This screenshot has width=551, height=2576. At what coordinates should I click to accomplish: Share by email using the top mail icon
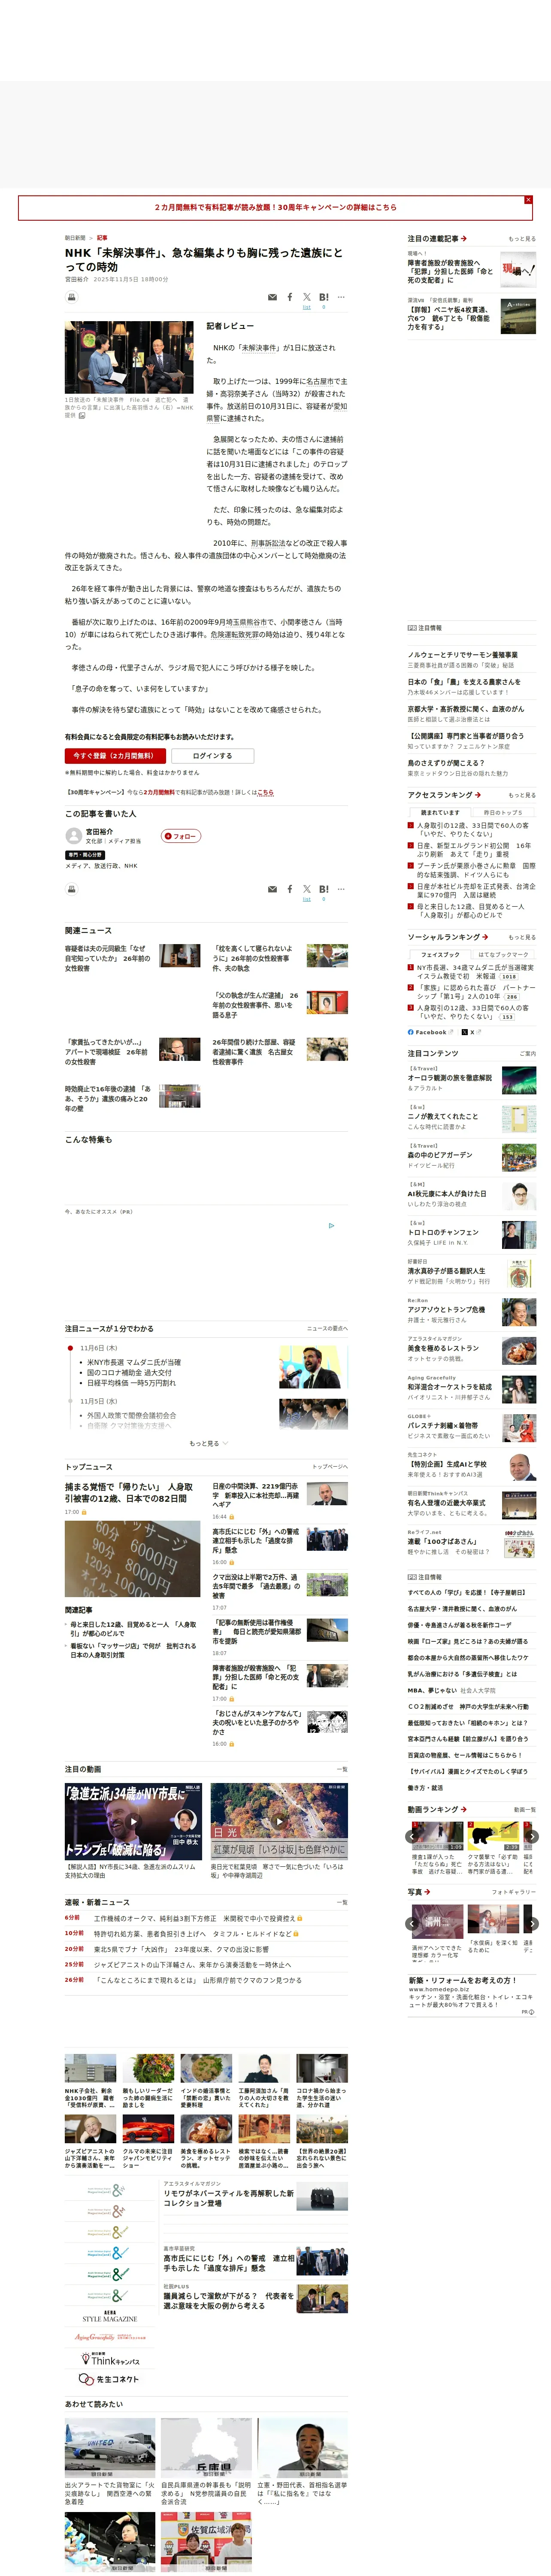coord(272,297)
